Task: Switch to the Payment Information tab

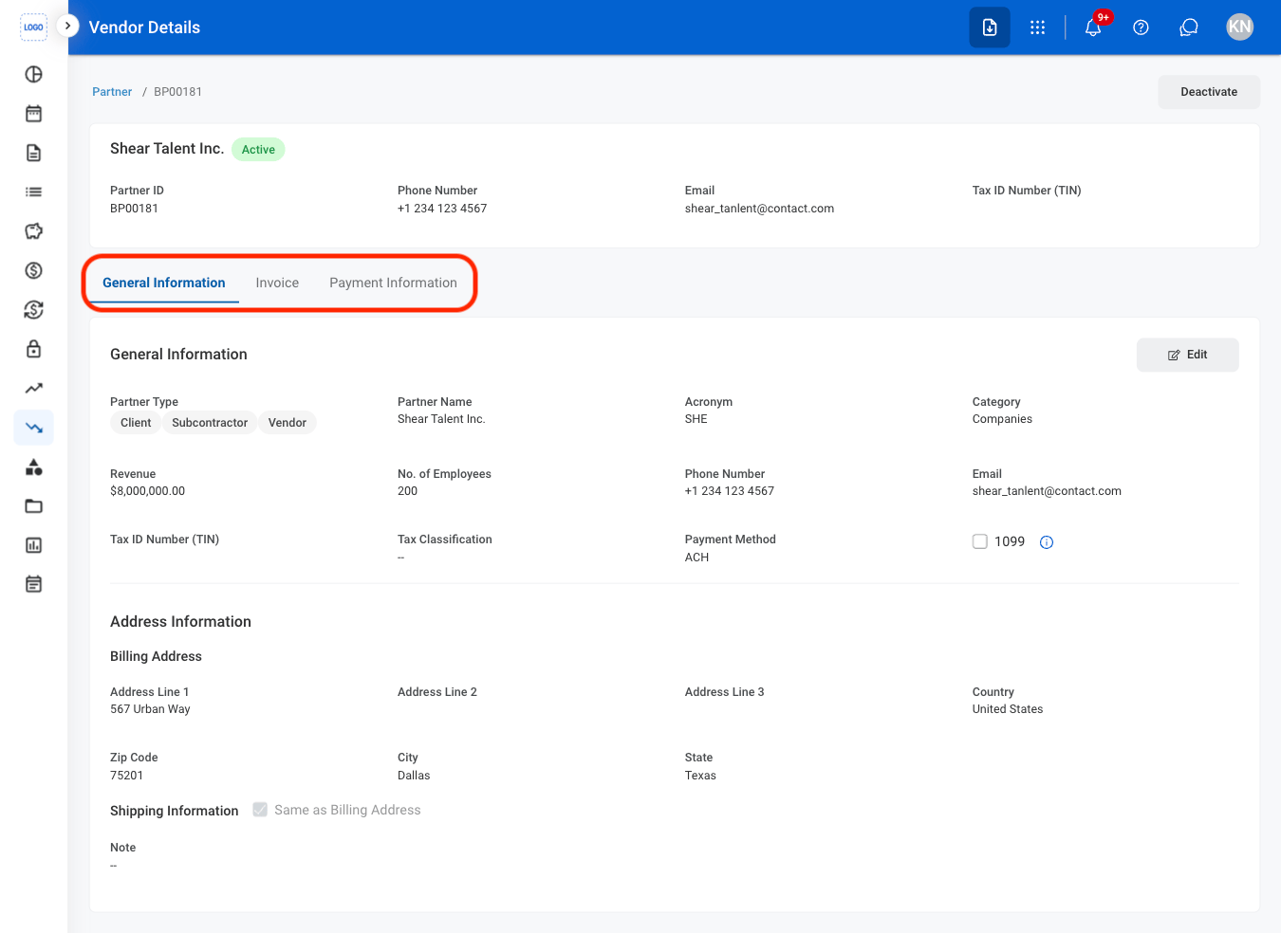Action: pyautogui.click(x=393, y=283)
